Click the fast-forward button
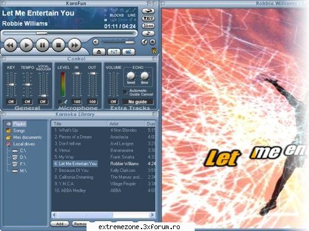This screenshot has height=231, width=309. 75,45
